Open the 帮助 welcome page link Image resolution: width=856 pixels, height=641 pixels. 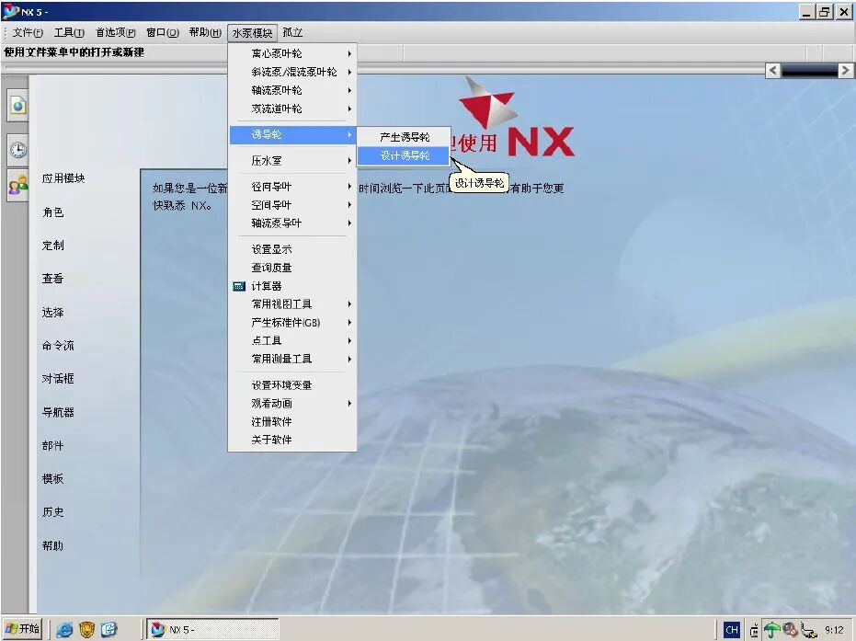click(x=53, y=546)
